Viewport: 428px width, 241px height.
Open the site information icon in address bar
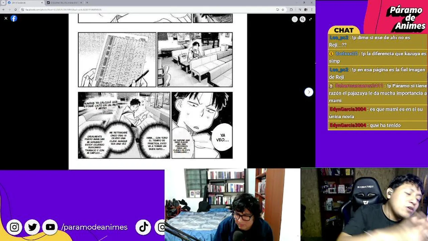click(23, 10)
